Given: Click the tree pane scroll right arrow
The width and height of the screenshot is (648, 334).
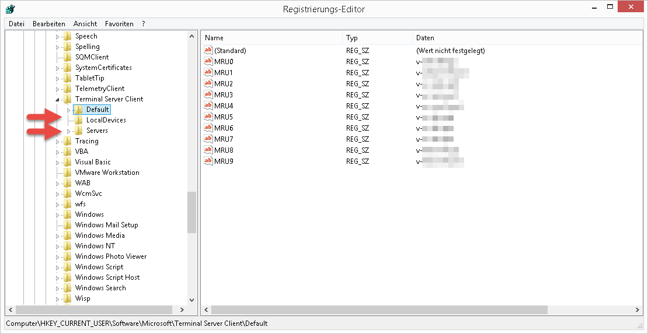Looking at the screenshot, I should click(182, 310).
